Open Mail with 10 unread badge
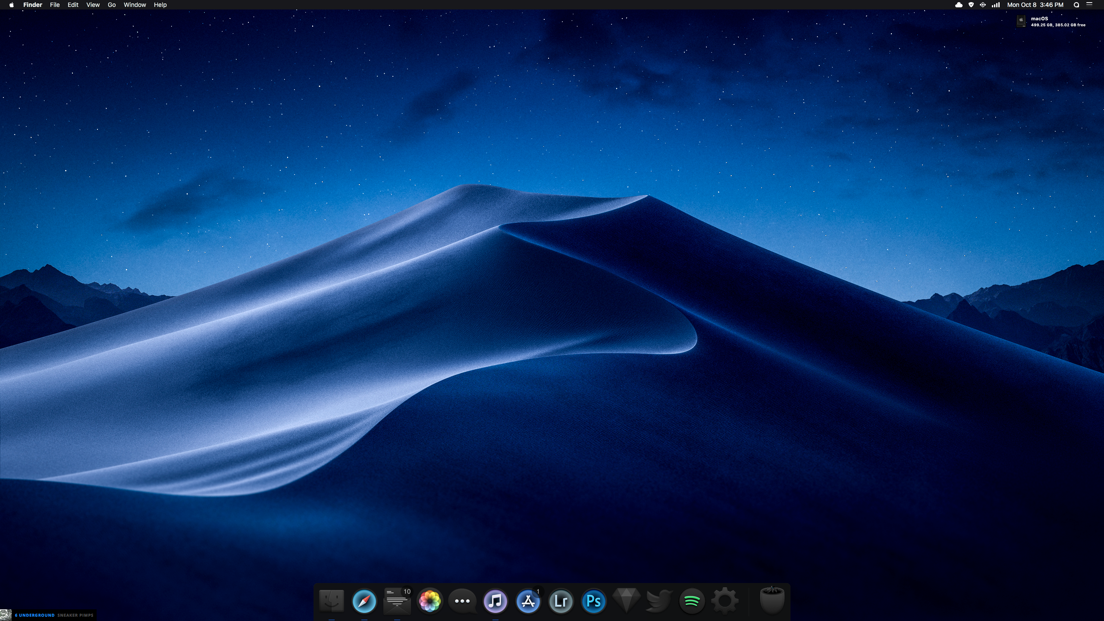The width and height of the screenshot is (1104, 621). [x=397, y=601]
